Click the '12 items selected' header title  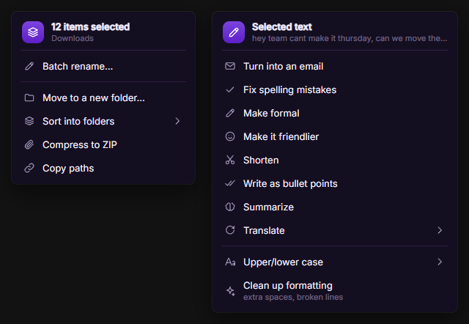pyautogui.click(x=90, y=27)
